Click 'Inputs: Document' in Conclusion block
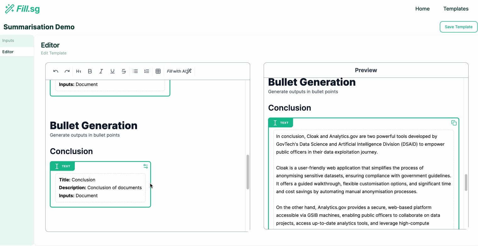The image size is (478, 246). [x=78, y=195]
